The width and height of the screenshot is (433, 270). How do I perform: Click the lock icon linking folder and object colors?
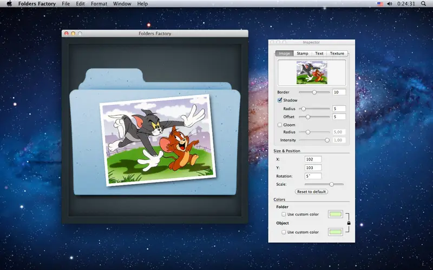tap(349, 222)
